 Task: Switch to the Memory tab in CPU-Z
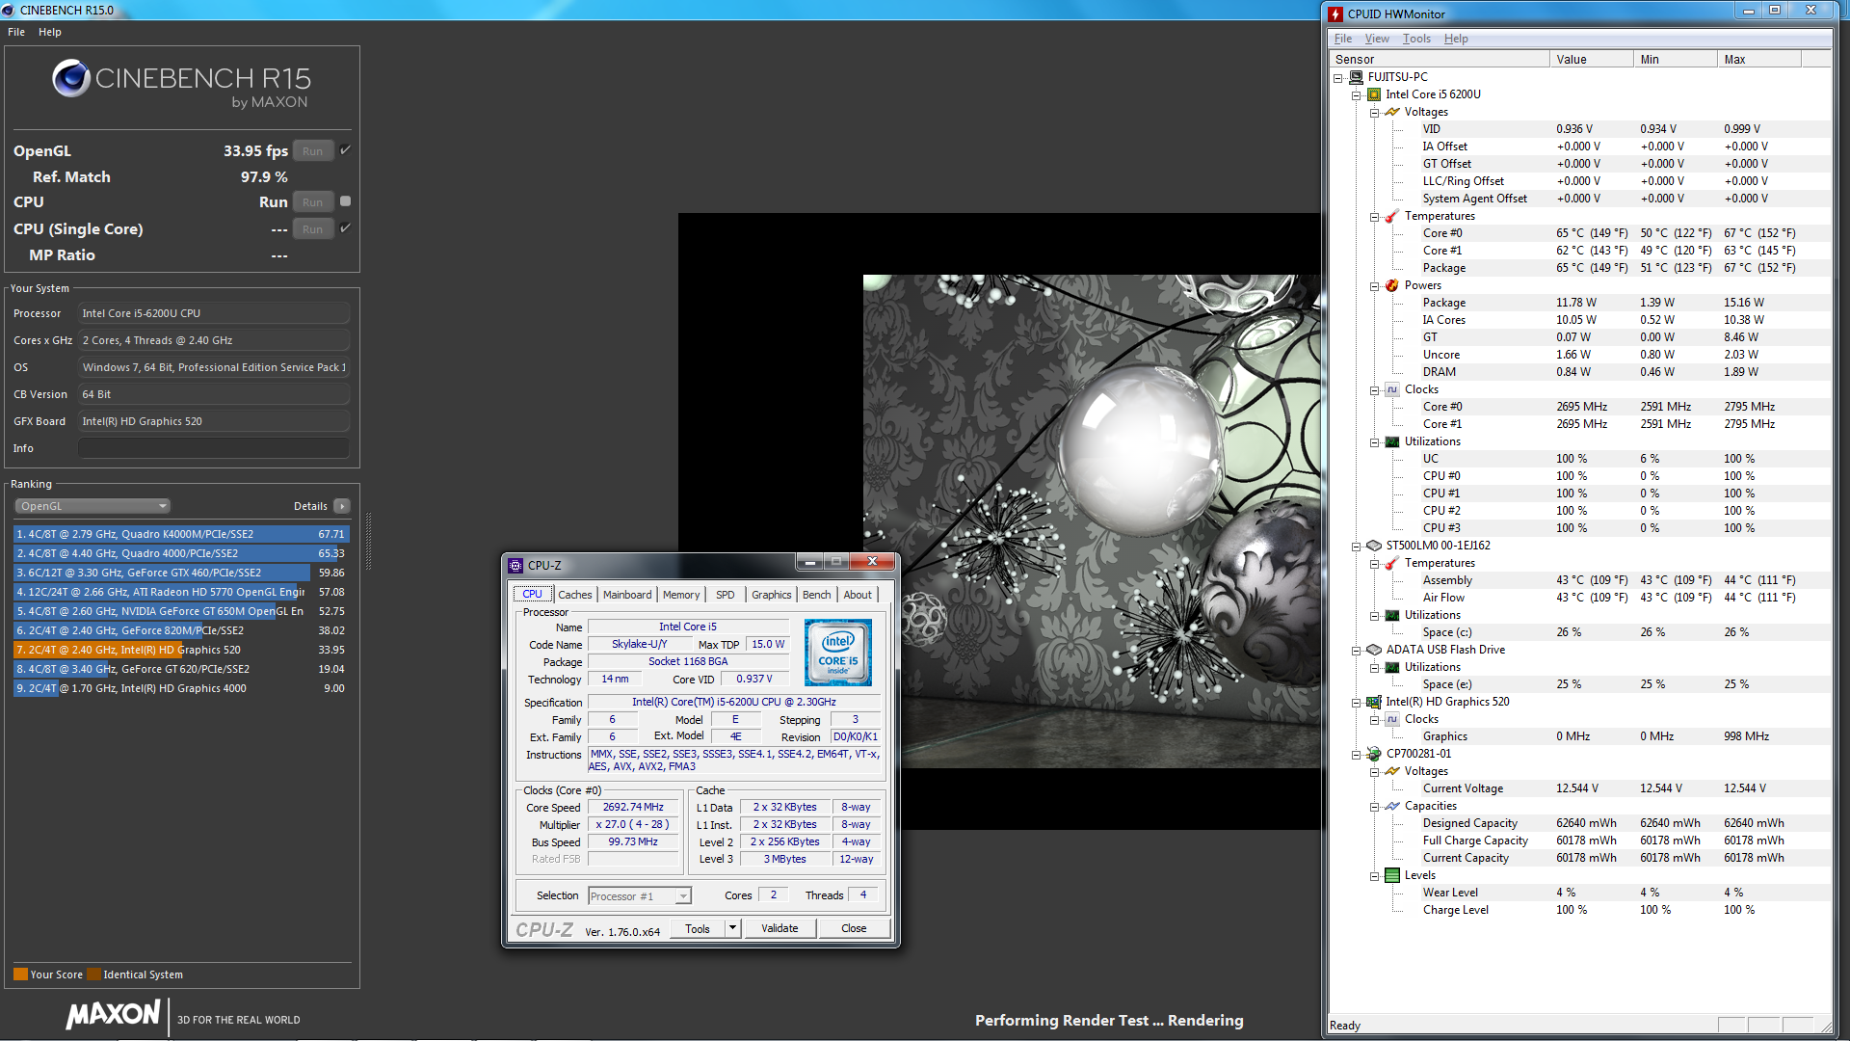[681, 595]
